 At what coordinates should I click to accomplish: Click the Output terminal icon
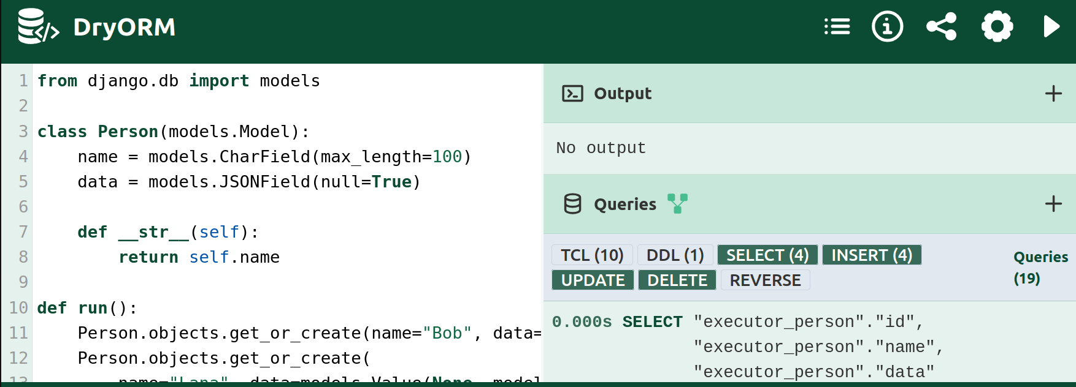tap(572, 94)
